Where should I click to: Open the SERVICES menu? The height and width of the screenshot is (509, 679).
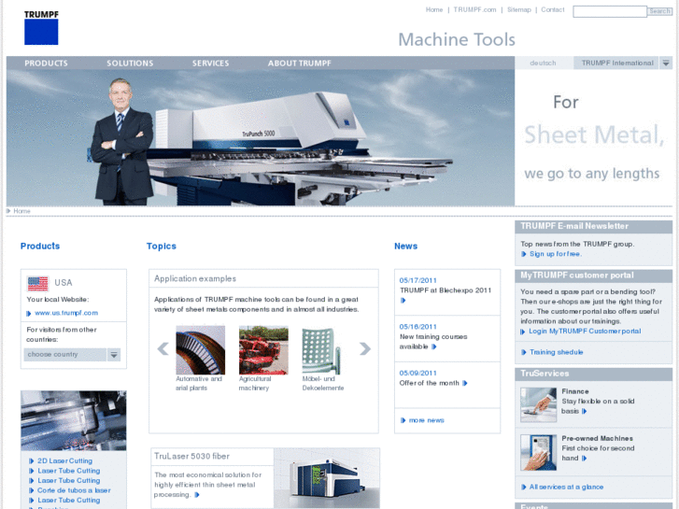click(210, 64)
